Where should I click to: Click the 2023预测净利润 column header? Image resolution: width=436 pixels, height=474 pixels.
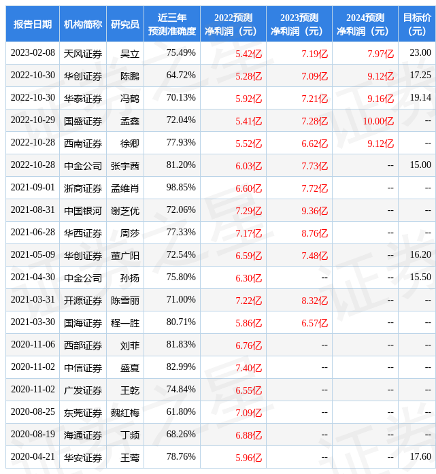coord(299,24)
